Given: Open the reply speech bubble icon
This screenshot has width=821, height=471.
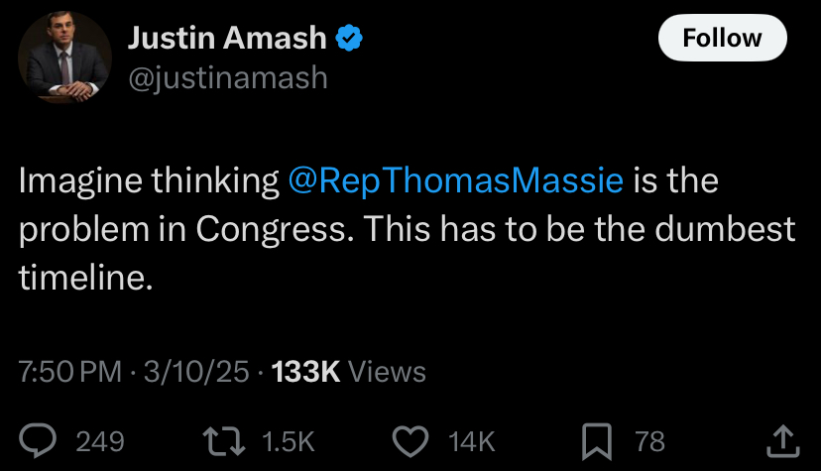Looking at the screenshot, I should click(38, 440).
